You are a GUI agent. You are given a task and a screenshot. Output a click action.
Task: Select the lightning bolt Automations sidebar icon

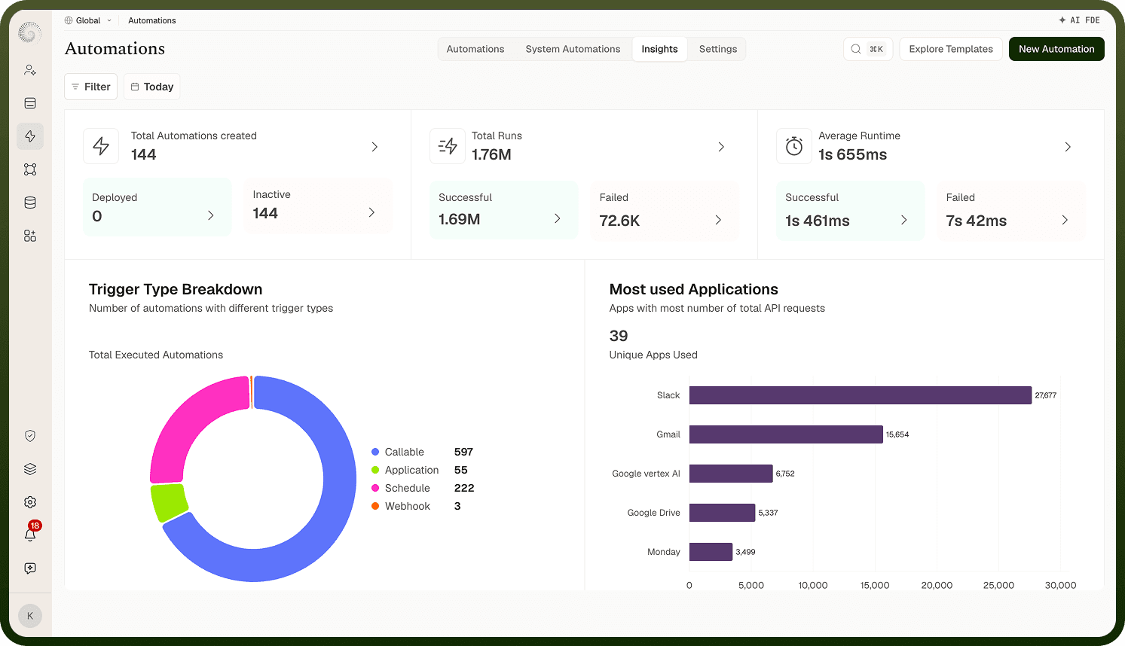[x=30, y=136]
